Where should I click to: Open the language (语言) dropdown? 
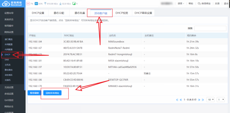click(181, 3)
